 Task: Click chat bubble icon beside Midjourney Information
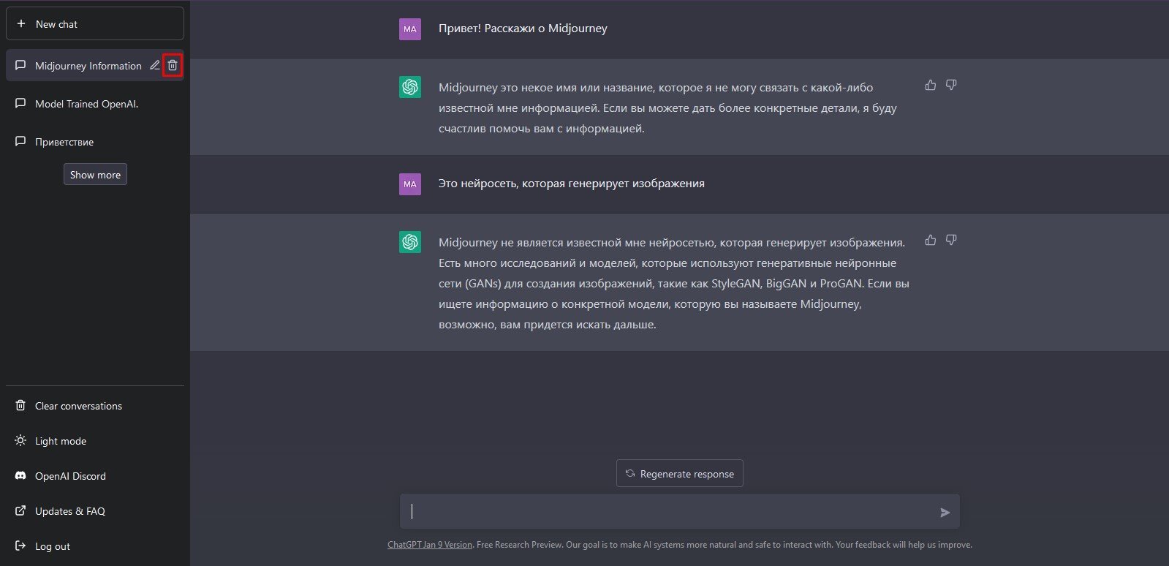pyautogui.click(x=20, y=65)
